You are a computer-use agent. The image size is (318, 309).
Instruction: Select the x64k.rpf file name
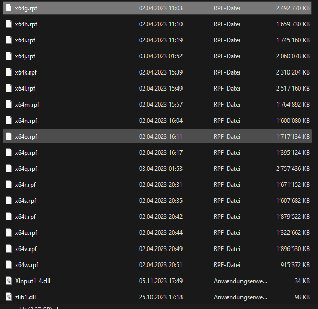tap(25, 72)
